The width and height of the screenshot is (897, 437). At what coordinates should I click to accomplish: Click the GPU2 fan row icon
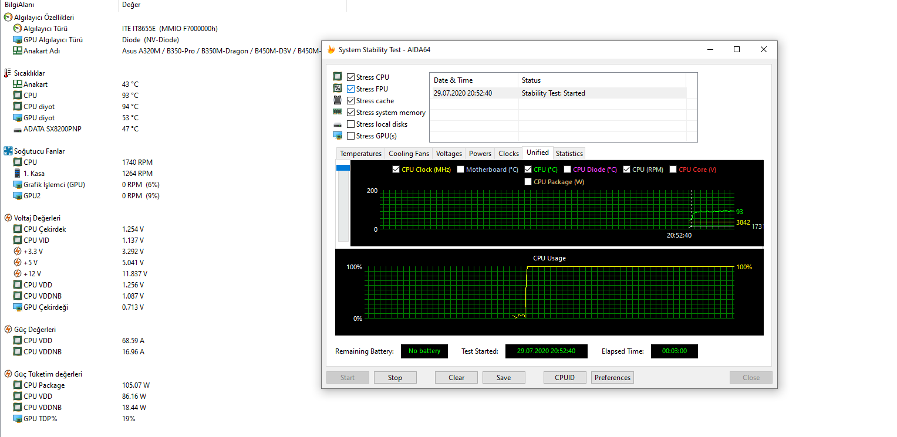18,196
